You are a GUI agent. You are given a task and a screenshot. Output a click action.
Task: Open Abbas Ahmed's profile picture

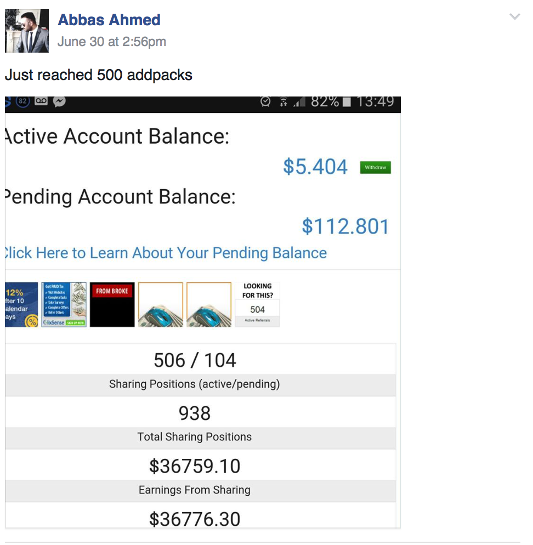point(27,31)
